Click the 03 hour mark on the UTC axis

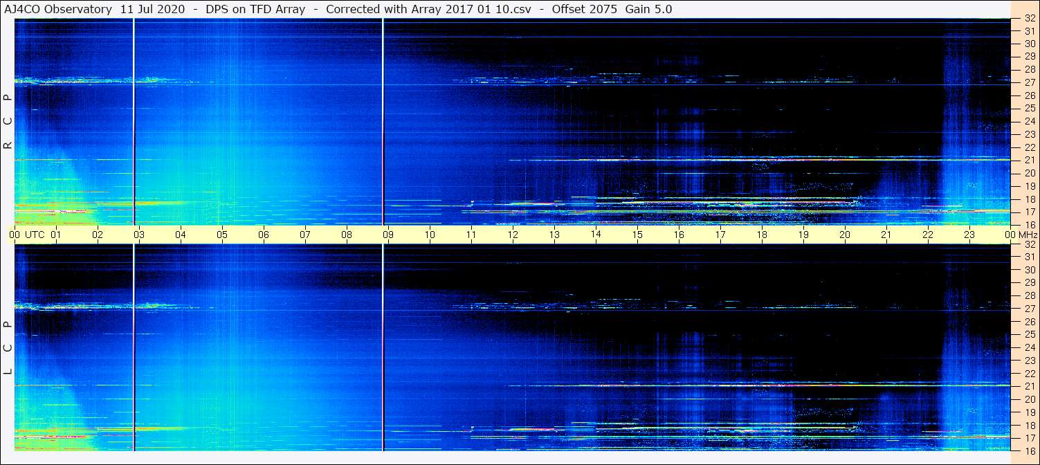tap(139, 235)
